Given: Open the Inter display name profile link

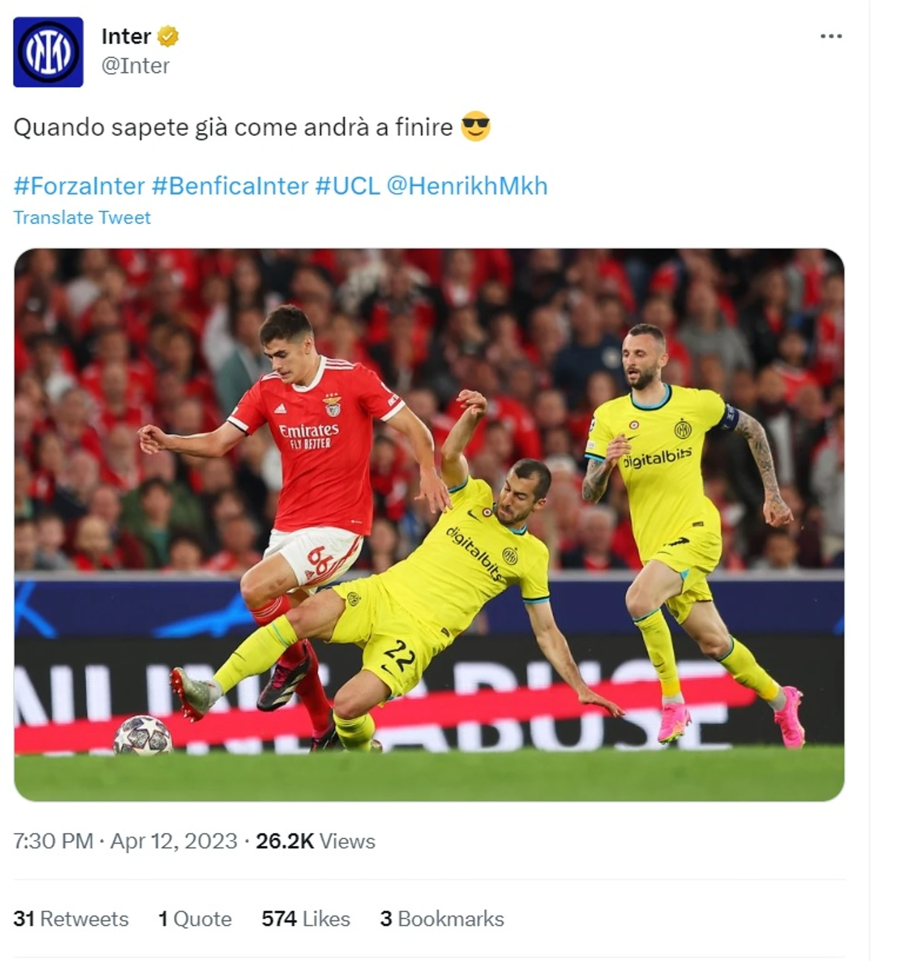Looking at the screenshot, I should click(x=126, y=36).
